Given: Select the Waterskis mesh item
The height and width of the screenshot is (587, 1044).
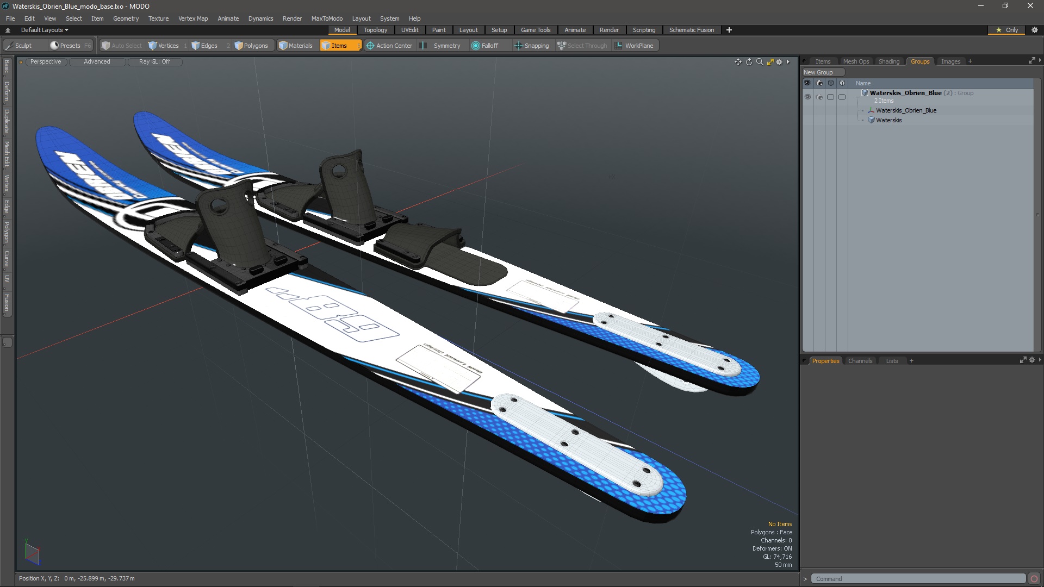Looking at the screenshot, I should tap(888, 120).
